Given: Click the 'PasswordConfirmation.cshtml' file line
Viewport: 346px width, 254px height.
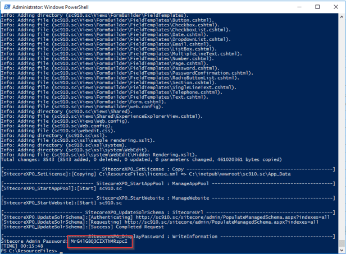Looking at the screenshot, I should 127,73.
